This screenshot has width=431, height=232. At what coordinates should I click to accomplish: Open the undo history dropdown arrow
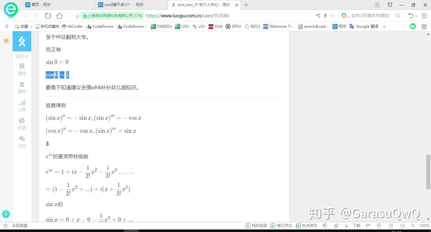(x=416, y=16)
